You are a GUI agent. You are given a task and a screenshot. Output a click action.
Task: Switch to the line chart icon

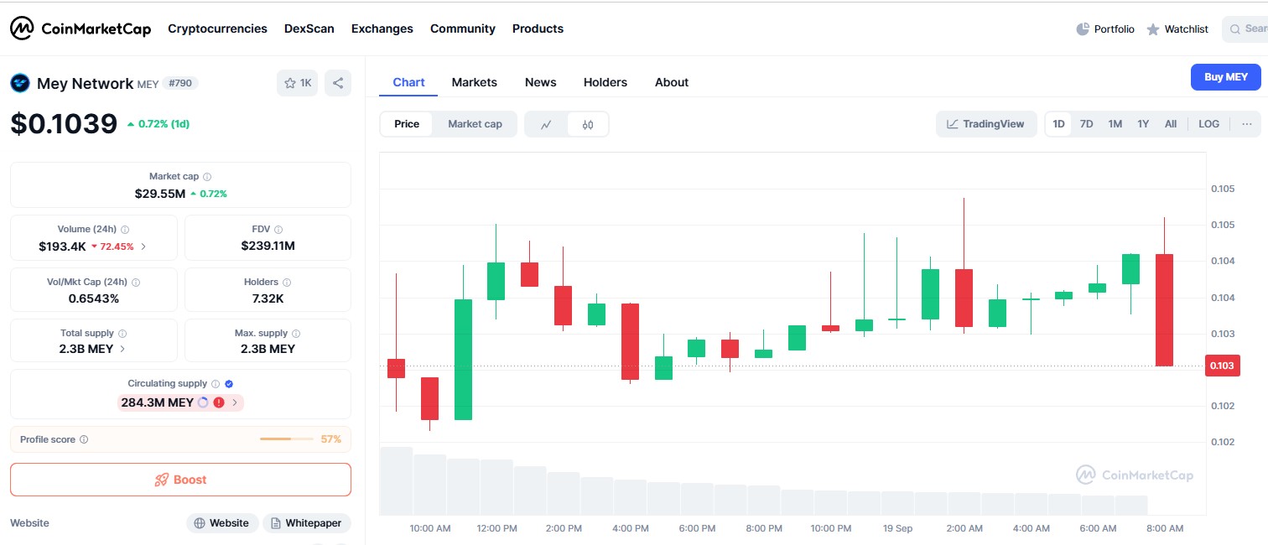point(546,124)
